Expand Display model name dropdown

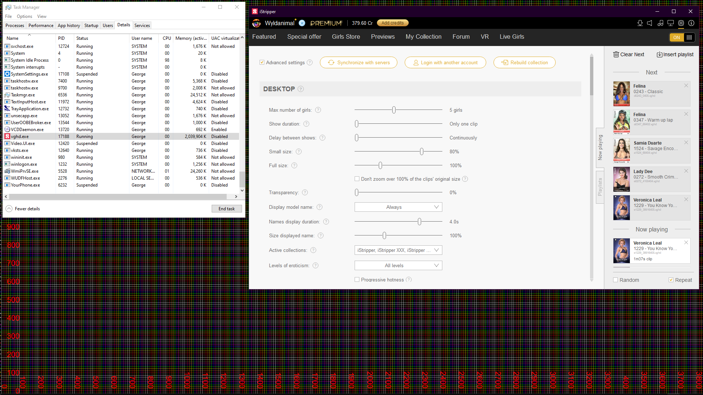pos(398,207)
